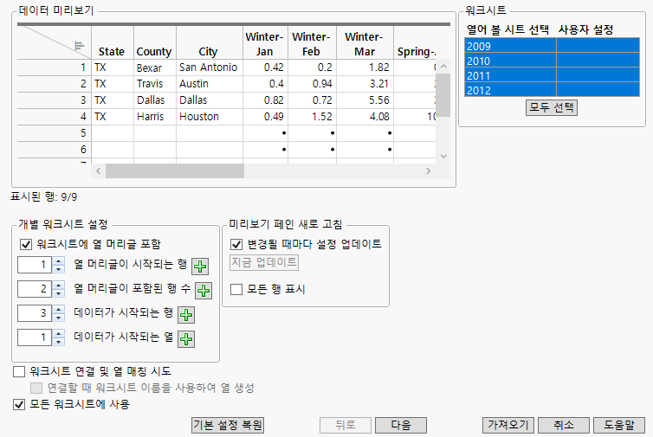Click the preview vertical scrollbar thumb

pyautogui.click(x=443, y=95)
